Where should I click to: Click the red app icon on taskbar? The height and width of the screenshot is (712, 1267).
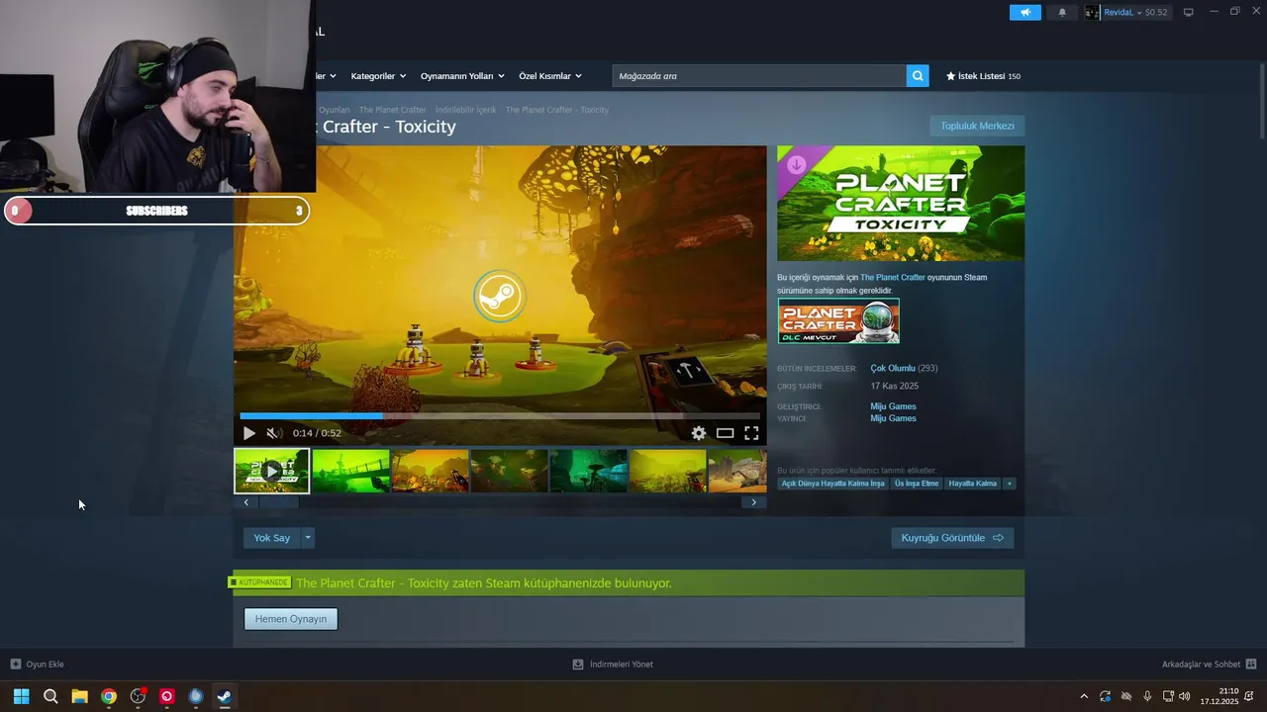166,696
